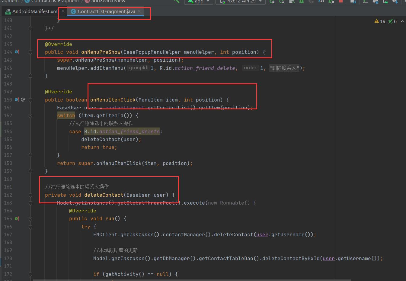Click the red Stop button in toolbar
406x281 pixels.
[341, 1]
